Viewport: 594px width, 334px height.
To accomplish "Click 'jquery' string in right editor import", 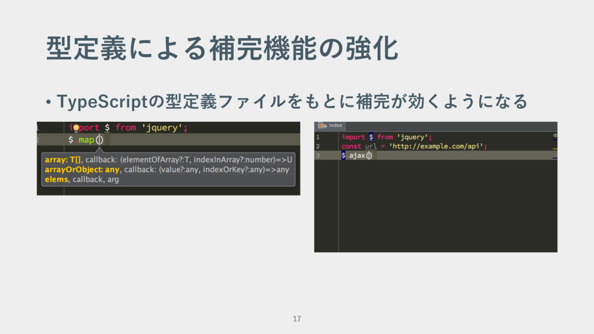I will [412, 137].
